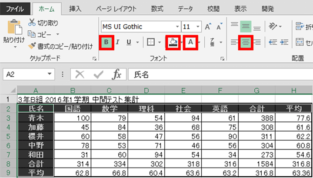Select the 櫻井 name cell
The height and width of the screenshot is (178, 313).
pyautogui.click(x=36, y=136)
